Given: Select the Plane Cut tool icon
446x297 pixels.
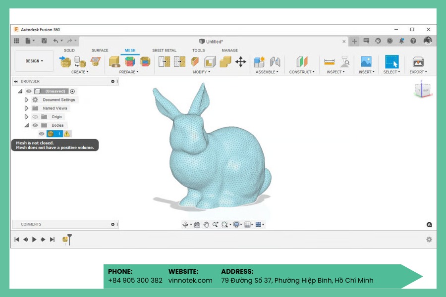Looking at the screenshot, I should 195,62.
